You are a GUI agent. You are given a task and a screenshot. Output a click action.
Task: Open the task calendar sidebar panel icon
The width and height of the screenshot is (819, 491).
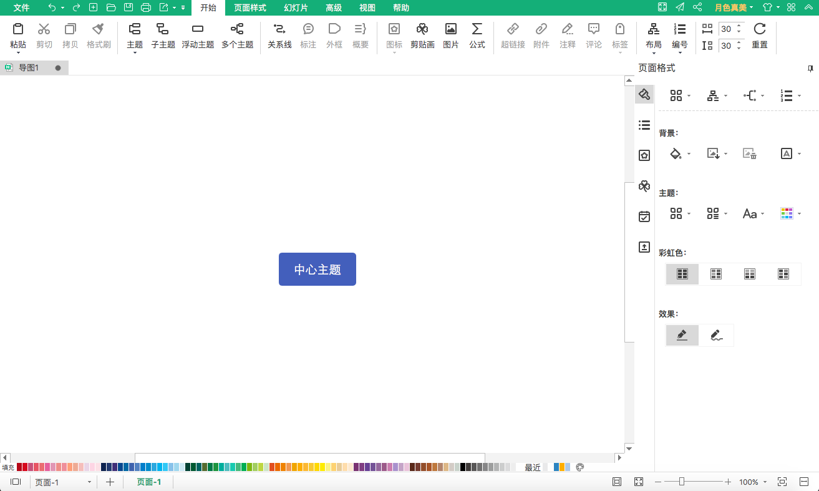pos(644,216)
